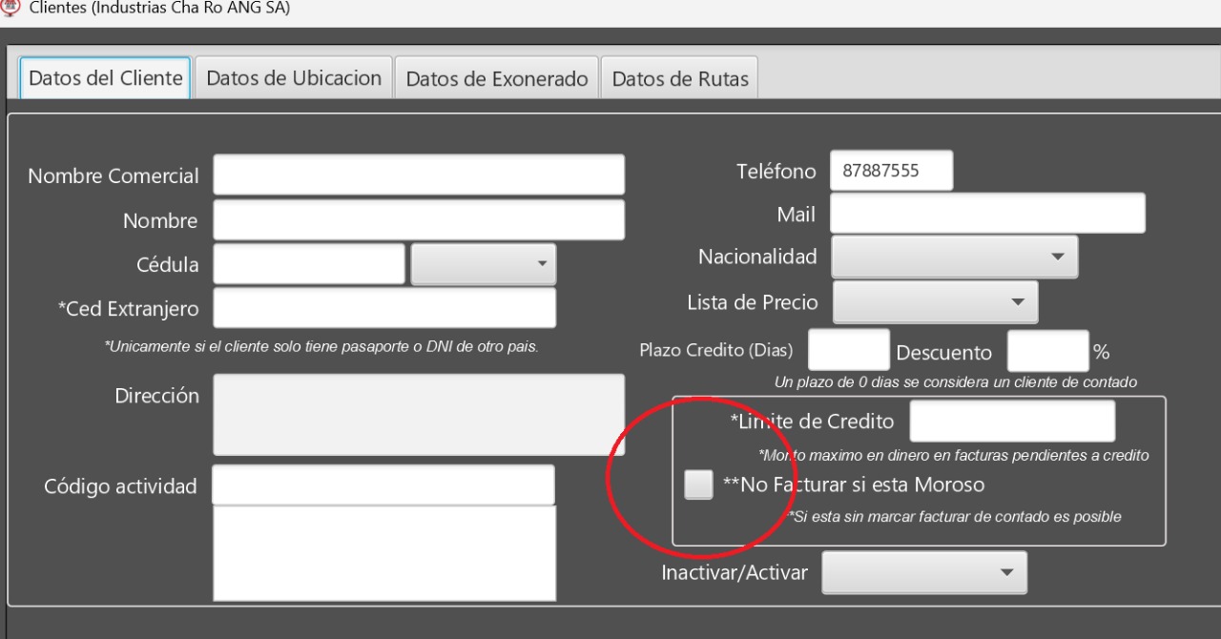
Task: Select the Datos de Rutas tab
Action: (680, 79)
